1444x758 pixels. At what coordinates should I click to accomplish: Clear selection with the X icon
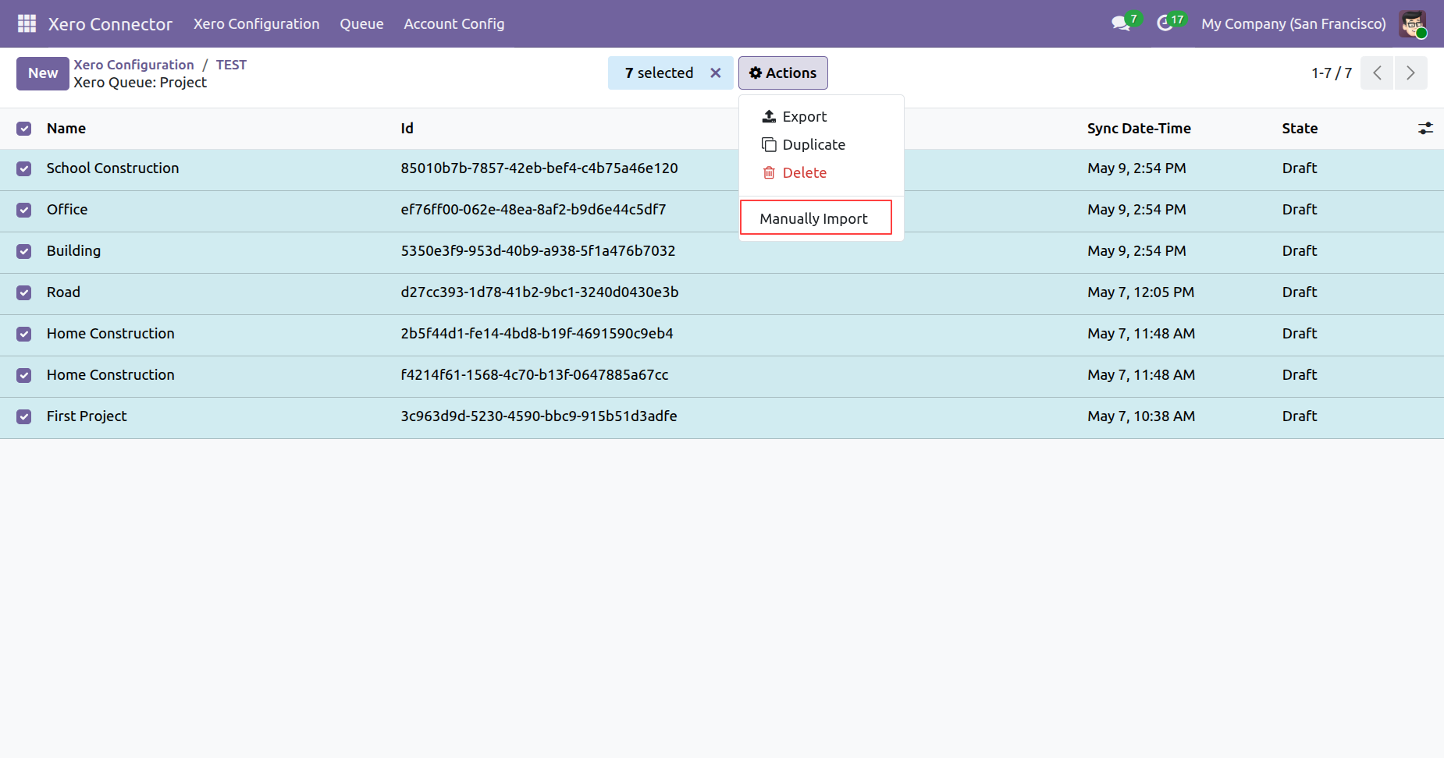click(x=715, y=73)
